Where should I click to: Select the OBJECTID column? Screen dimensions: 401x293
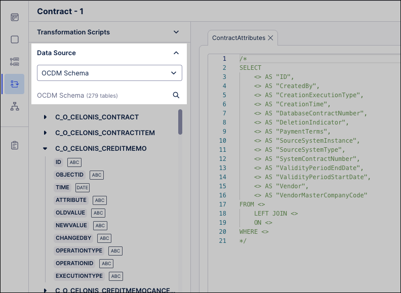69,175
